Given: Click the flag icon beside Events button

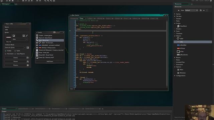Looking at the screenshot, I should click(x=28, y=58).
